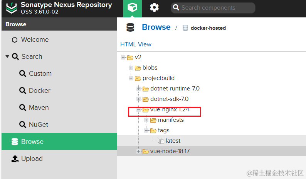Click the Welcome hexagon icon
The image size is (306, 179).
pyautogui.click(x=15, y=40)
